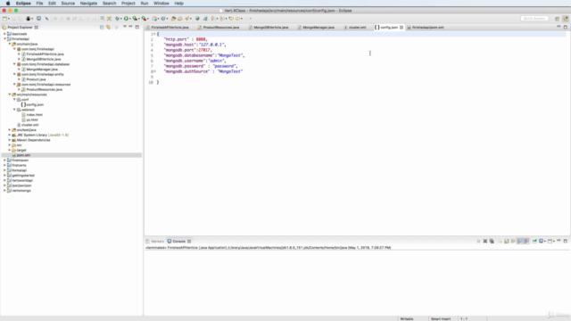This screenshot has height=321, width=571.
Task: Expand the Maven Dependencies node
Action: tap(10, 140)
